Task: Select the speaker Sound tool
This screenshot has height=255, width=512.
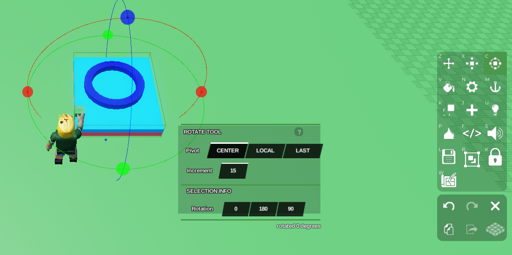Action: tap(495, 134)
